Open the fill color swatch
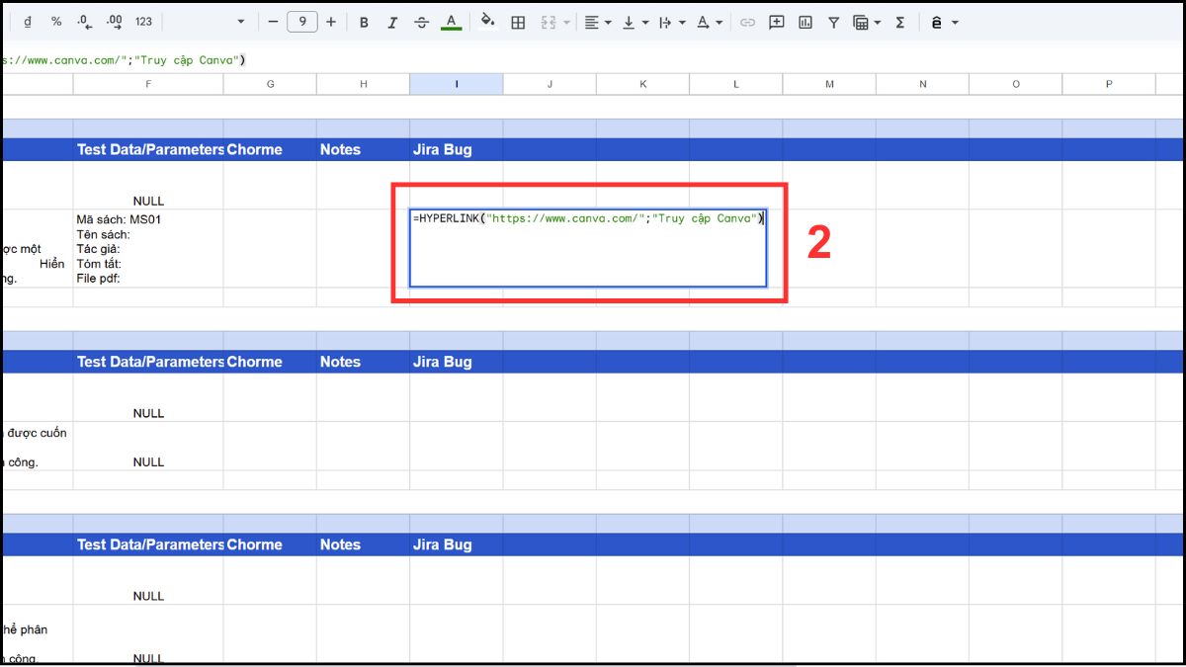Screen dimensions: 1186x667 click(x=488, y=21)
